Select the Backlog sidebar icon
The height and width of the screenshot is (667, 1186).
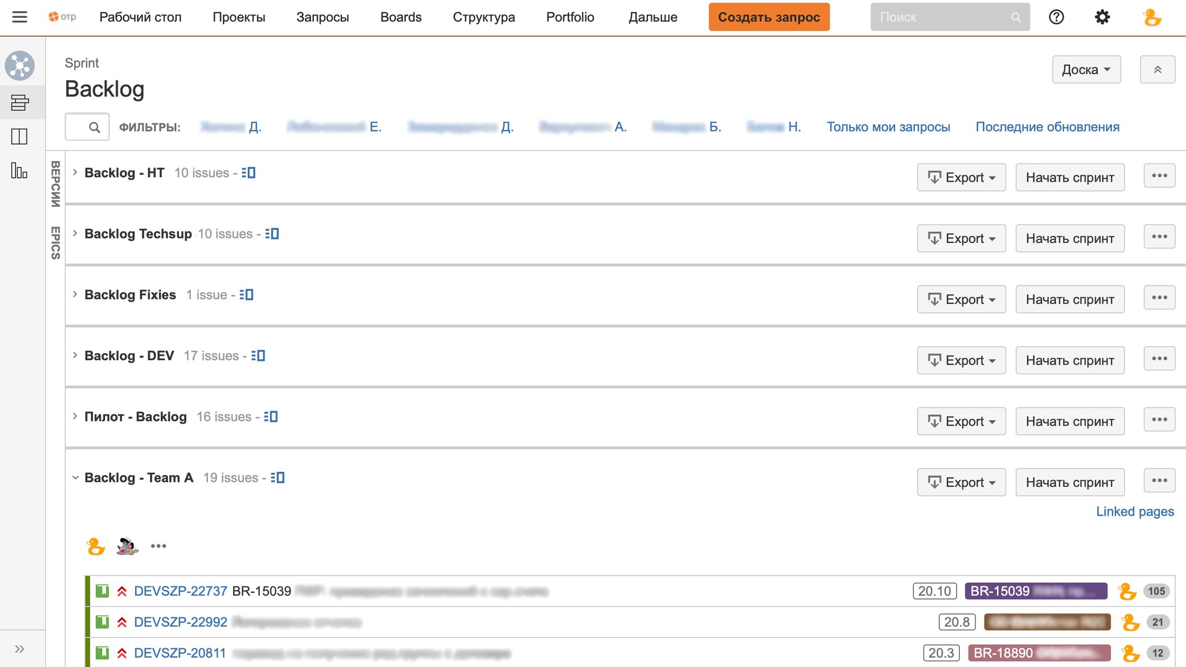(20, 102)
